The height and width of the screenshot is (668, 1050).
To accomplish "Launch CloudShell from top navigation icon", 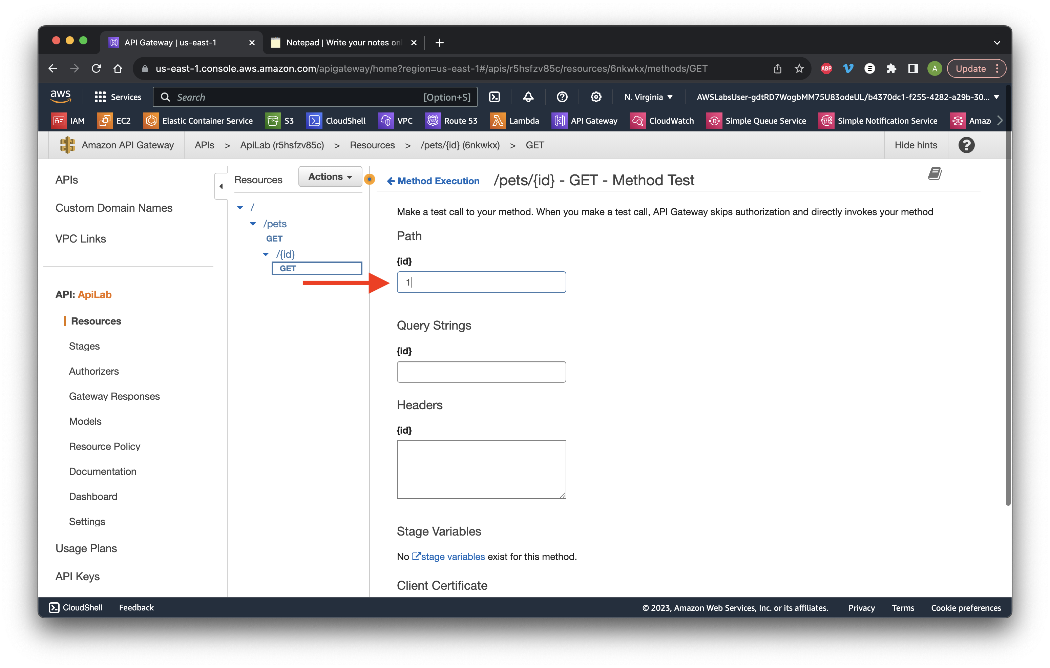I will pyautogui.click(x=495, y=97).
